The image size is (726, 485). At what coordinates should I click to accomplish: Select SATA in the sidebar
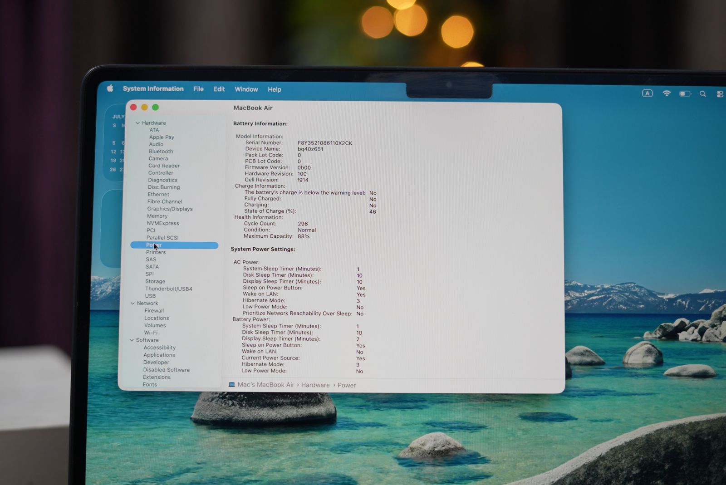152,267
